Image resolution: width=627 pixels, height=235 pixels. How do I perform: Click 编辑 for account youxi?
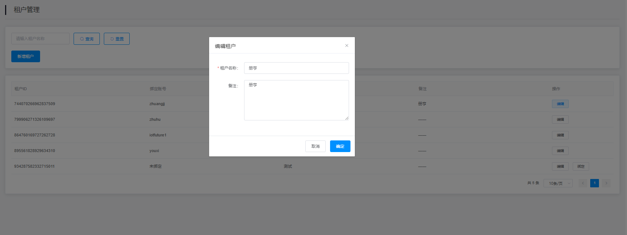point(560,151)
